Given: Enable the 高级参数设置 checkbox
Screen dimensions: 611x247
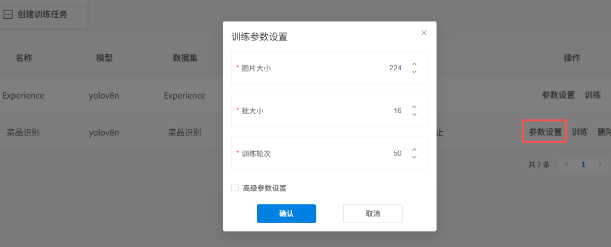Looking at the screenshot, I should (x=235, y=188).
